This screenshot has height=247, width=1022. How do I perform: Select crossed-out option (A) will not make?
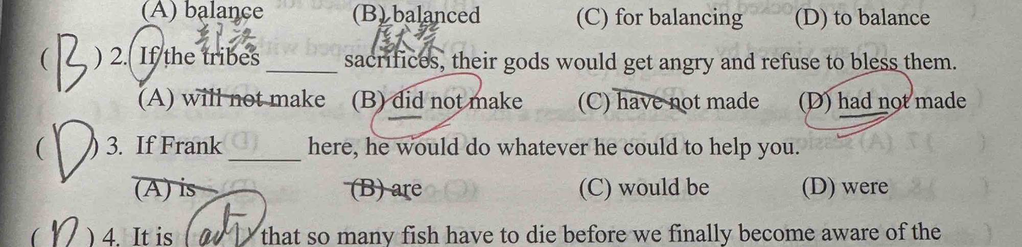(x=231, y=98)
